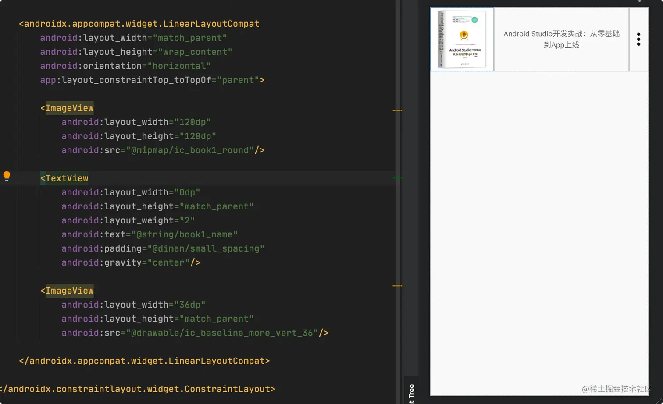Screen dimensions: 663x404
Task: Click the layout_width="36dp" line
Action: 133,304
